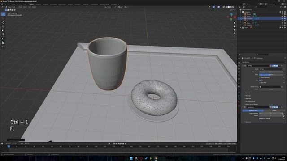The height and width of the screenshot is (161, 287).
Task: Open the World properties tab
Action: [239, 76]
